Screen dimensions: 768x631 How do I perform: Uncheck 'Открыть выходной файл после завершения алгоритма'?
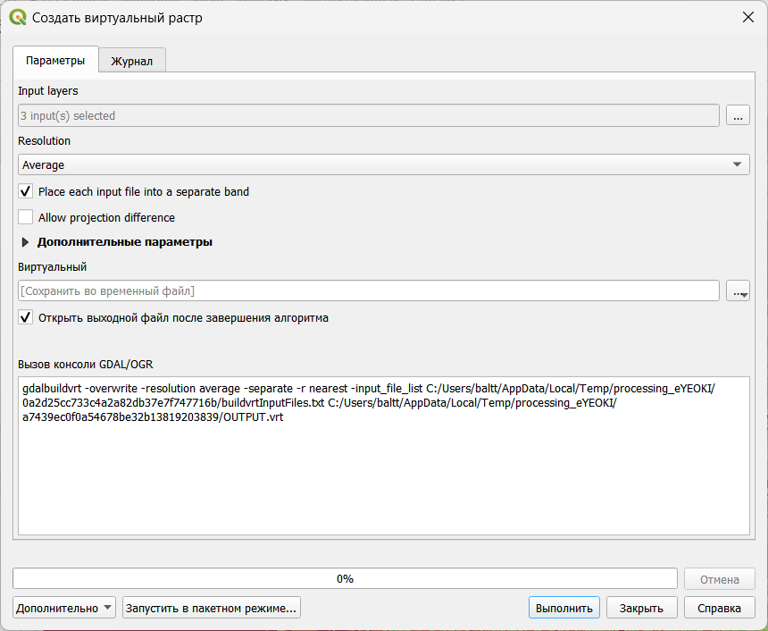coord(26,317)
